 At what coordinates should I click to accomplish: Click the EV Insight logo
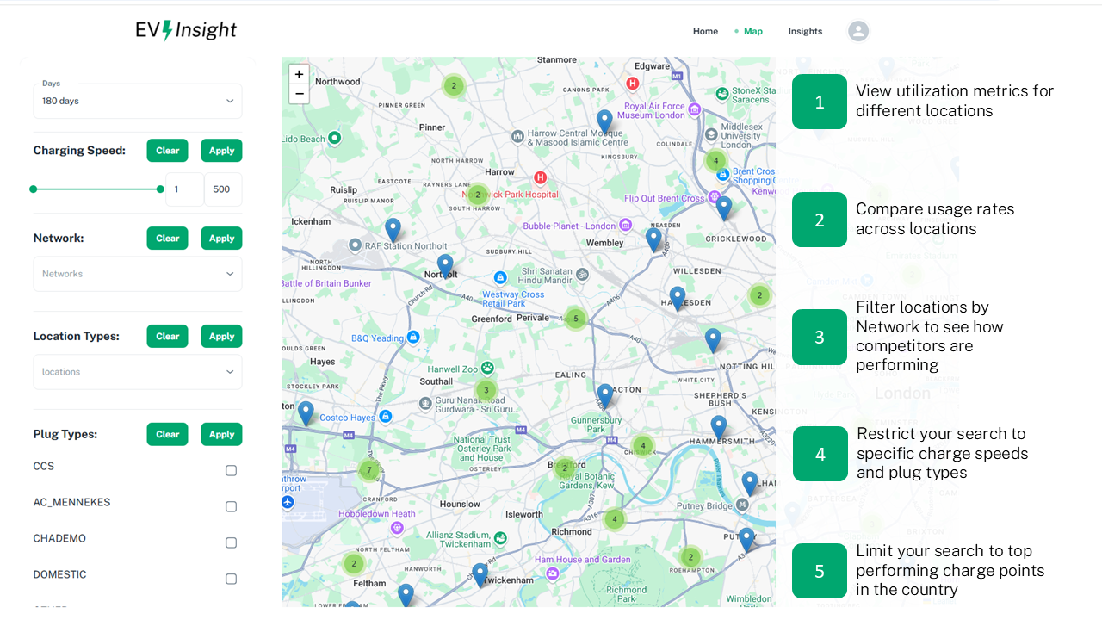tap(186, 31)
